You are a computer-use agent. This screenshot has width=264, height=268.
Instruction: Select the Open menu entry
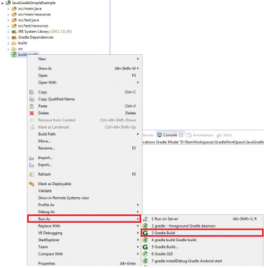point(85,76)
